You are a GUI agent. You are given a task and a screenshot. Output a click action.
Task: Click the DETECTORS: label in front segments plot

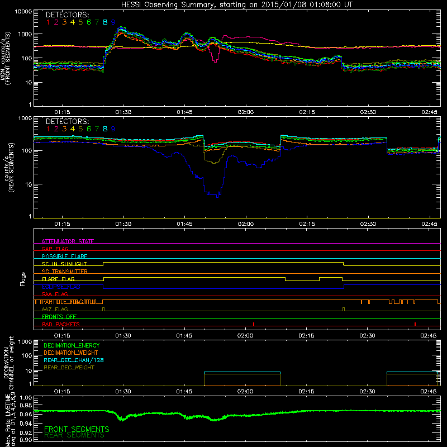[x=67, y=15]
